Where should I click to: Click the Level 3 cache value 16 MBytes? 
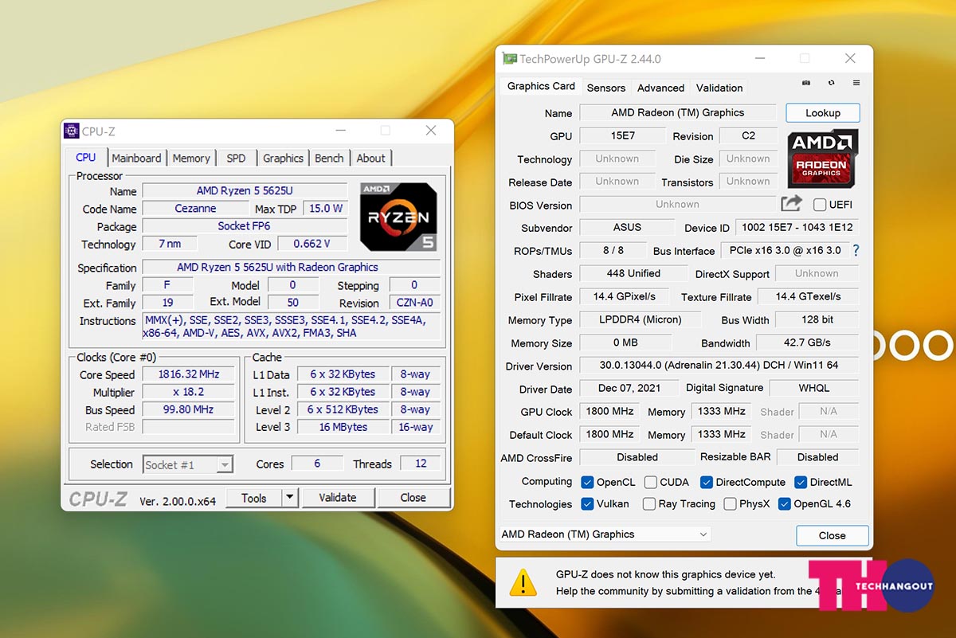pyautogui.click(x=343, y=427)
